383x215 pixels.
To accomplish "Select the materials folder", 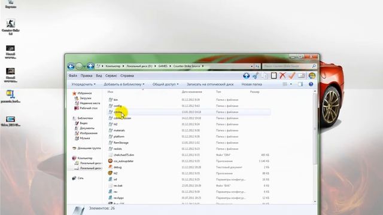I will click(x=119, y=130).
